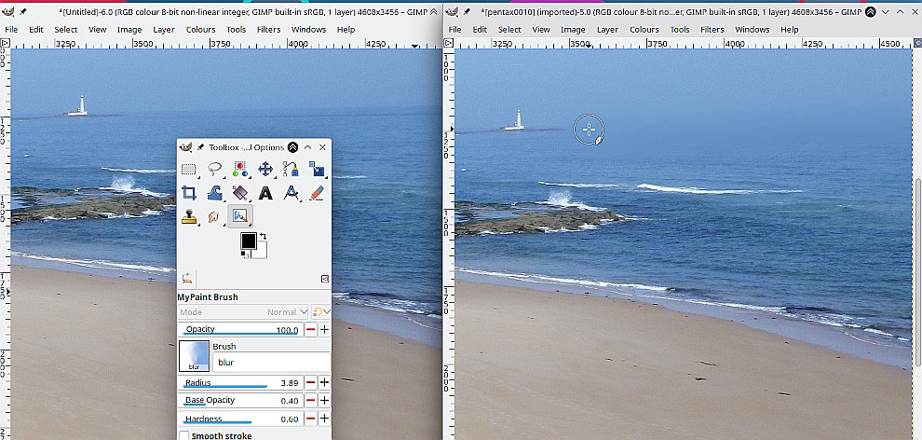
Task: Decrease Hardness with the minus button
Action: (310, 419)
